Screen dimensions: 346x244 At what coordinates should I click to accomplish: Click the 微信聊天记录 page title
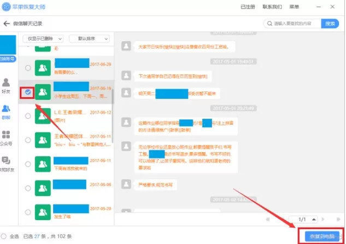28,24
